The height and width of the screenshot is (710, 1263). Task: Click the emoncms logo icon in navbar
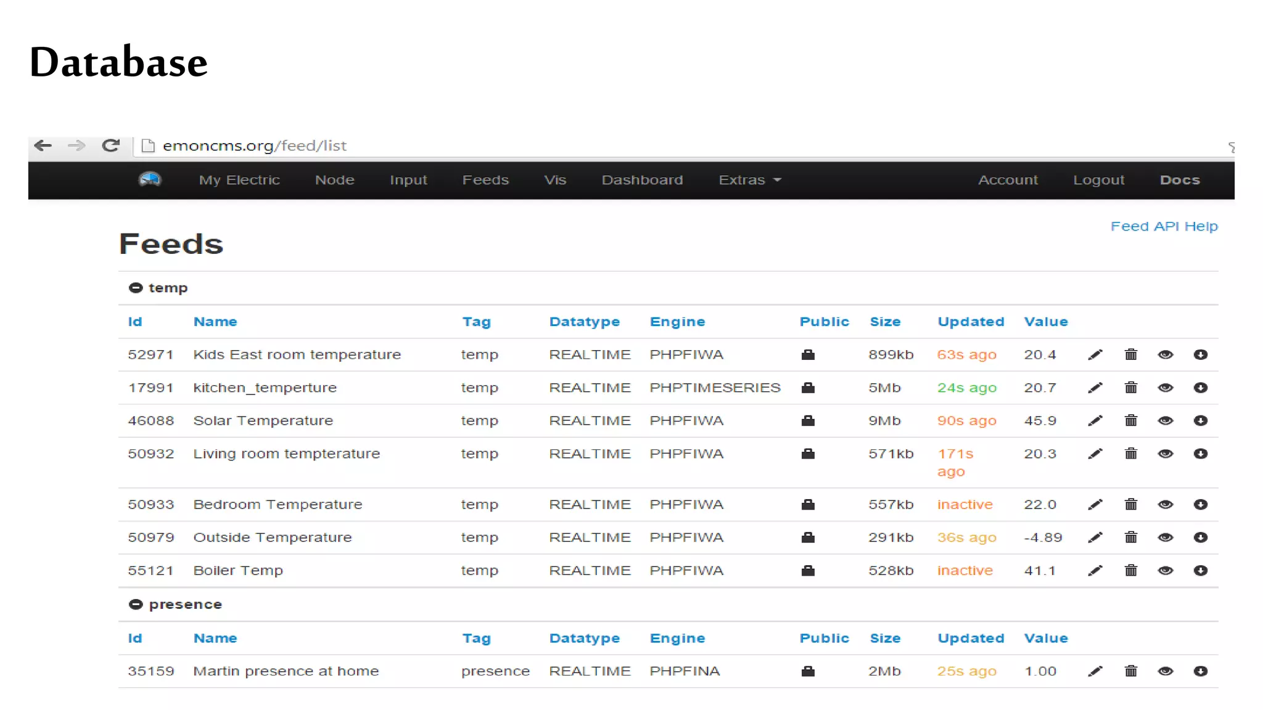(x=150, y=179)
